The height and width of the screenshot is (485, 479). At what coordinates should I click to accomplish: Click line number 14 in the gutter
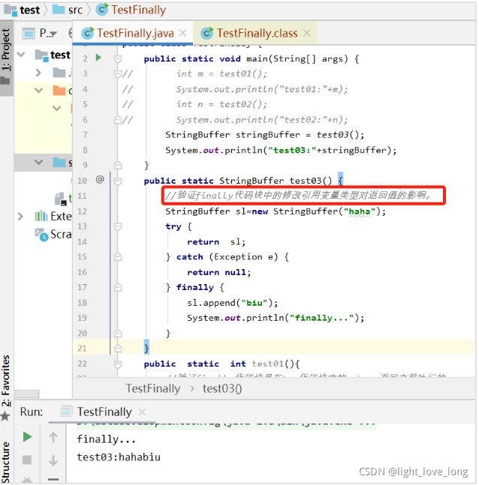[x=82, y=241]
